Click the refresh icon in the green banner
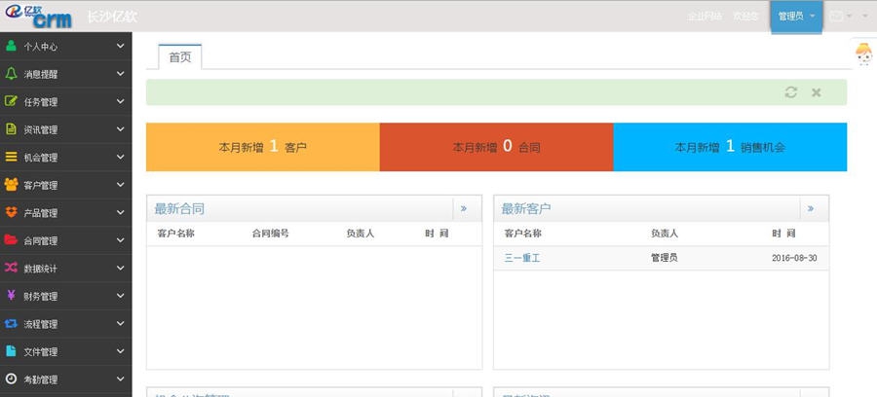 (791, 92)
